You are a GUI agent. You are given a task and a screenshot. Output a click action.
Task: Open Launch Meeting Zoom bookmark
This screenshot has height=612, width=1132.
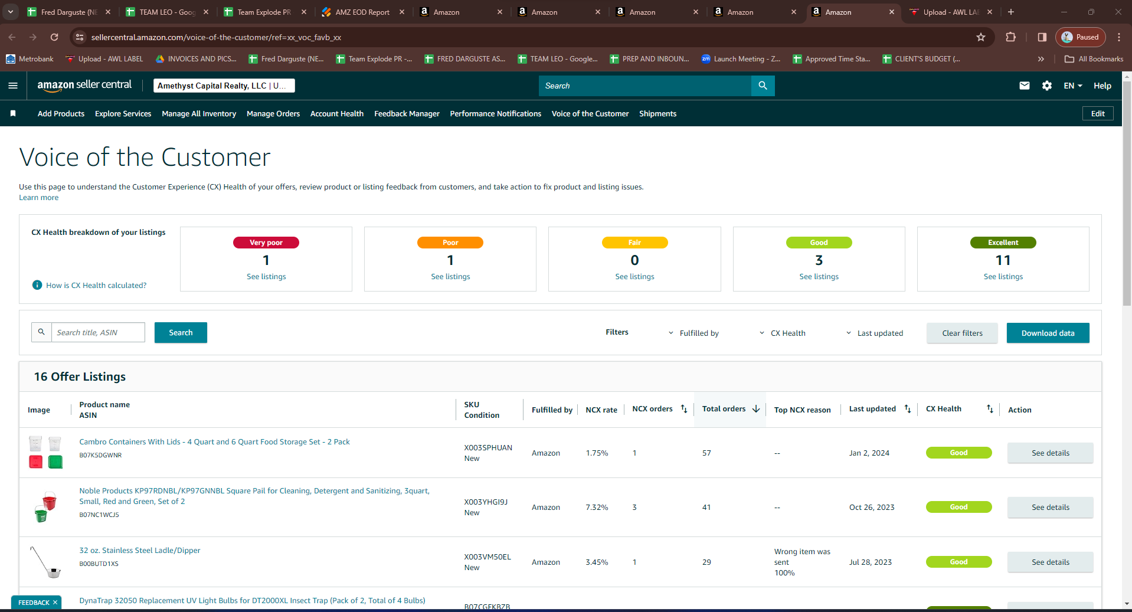(741, 59)
